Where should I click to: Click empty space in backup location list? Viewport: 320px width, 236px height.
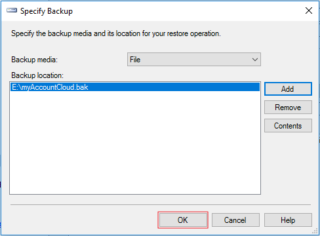(135, 142)
